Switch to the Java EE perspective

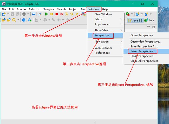[x=135, y=20]
